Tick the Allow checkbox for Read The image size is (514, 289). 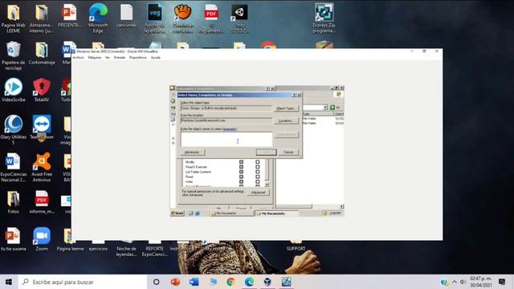click(241, 177)
